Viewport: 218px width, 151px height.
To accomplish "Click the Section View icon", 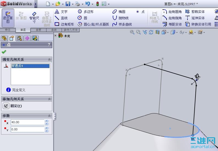I will click(157, 32).
